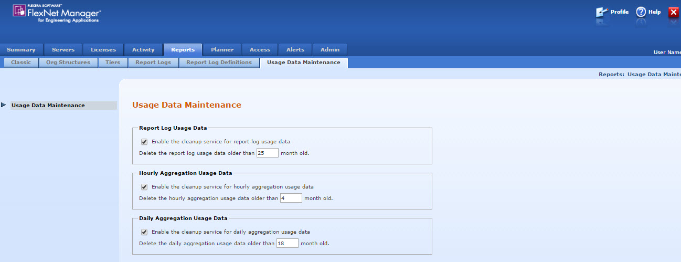Click 'Delete the report log usage data older than' text

[x=197, y=153]
